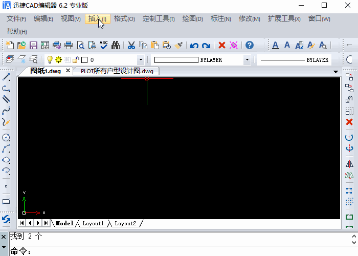Open the layer 0 dropdown list

pos(141,60)
